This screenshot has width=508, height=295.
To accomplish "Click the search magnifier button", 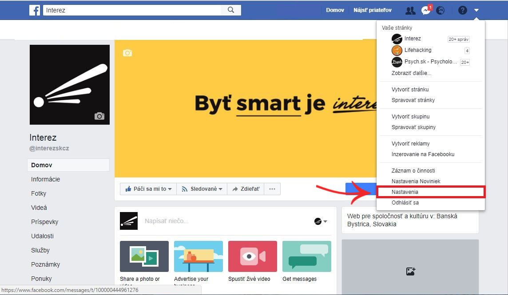I will pos(230,10).
